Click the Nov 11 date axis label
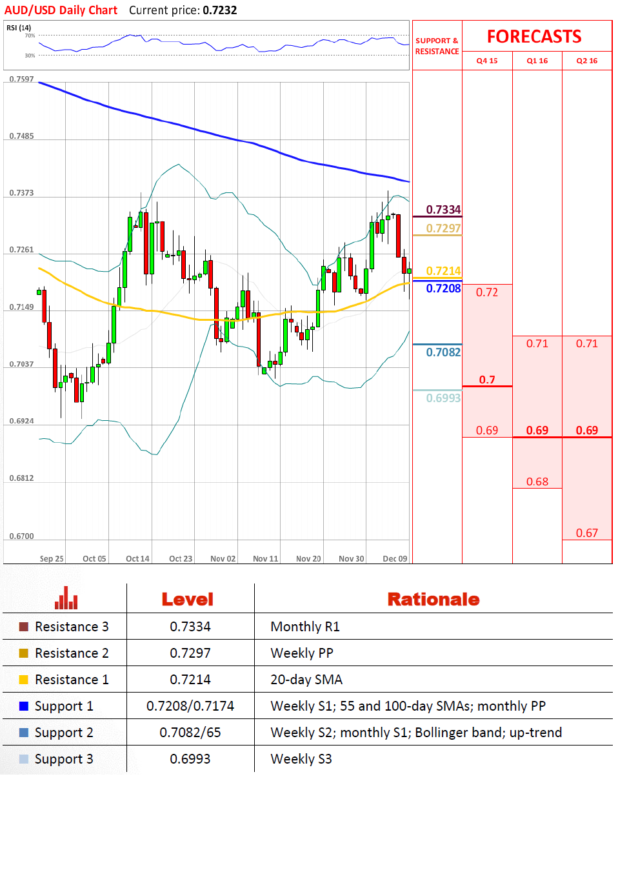 (266, 559)
